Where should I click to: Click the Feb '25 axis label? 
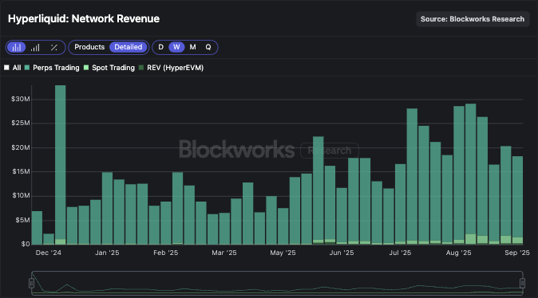[166, 253]
